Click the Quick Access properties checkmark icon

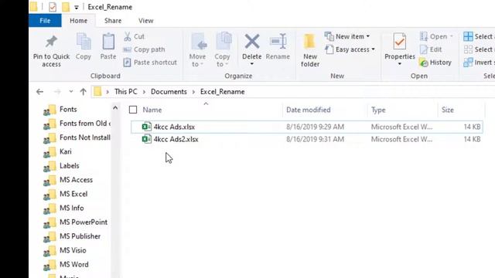tap(53, 7)
